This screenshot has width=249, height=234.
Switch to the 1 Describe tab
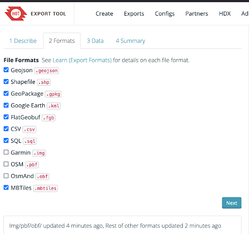23,41
